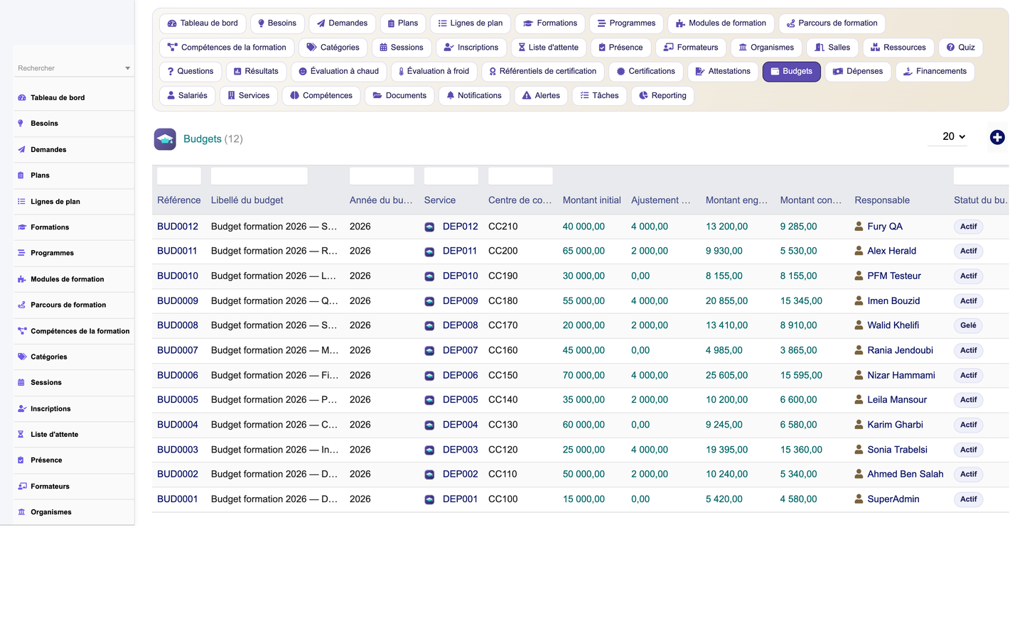
Task: Click the Programmes lines icon in sidebar
Action: point(21,253)
